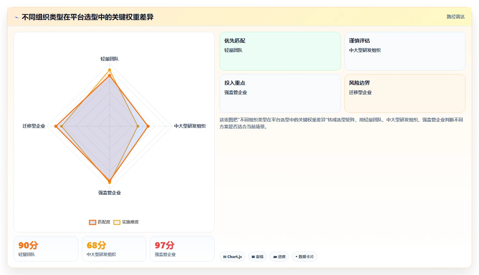Click the orange data point at 中大型研发组织
479x275 pixels.
[x=148, y=127]
